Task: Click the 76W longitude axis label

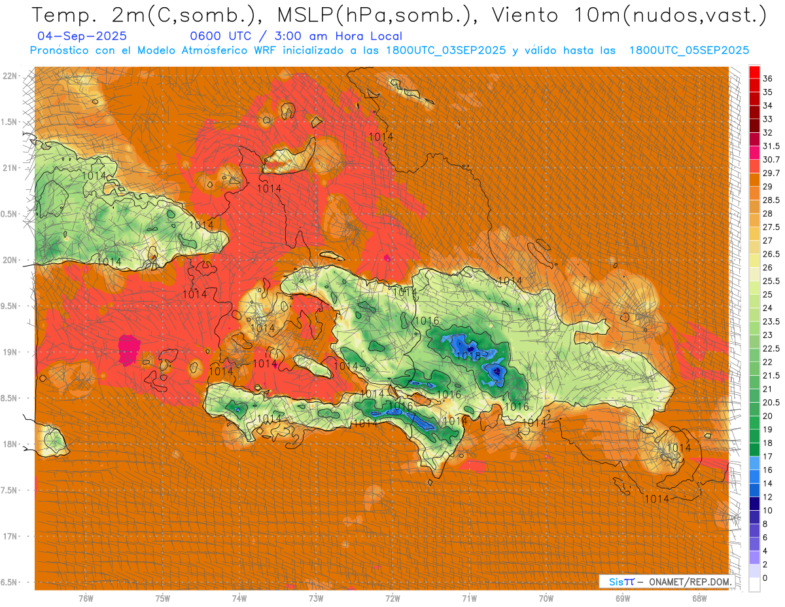Action: tap(86, 598)
